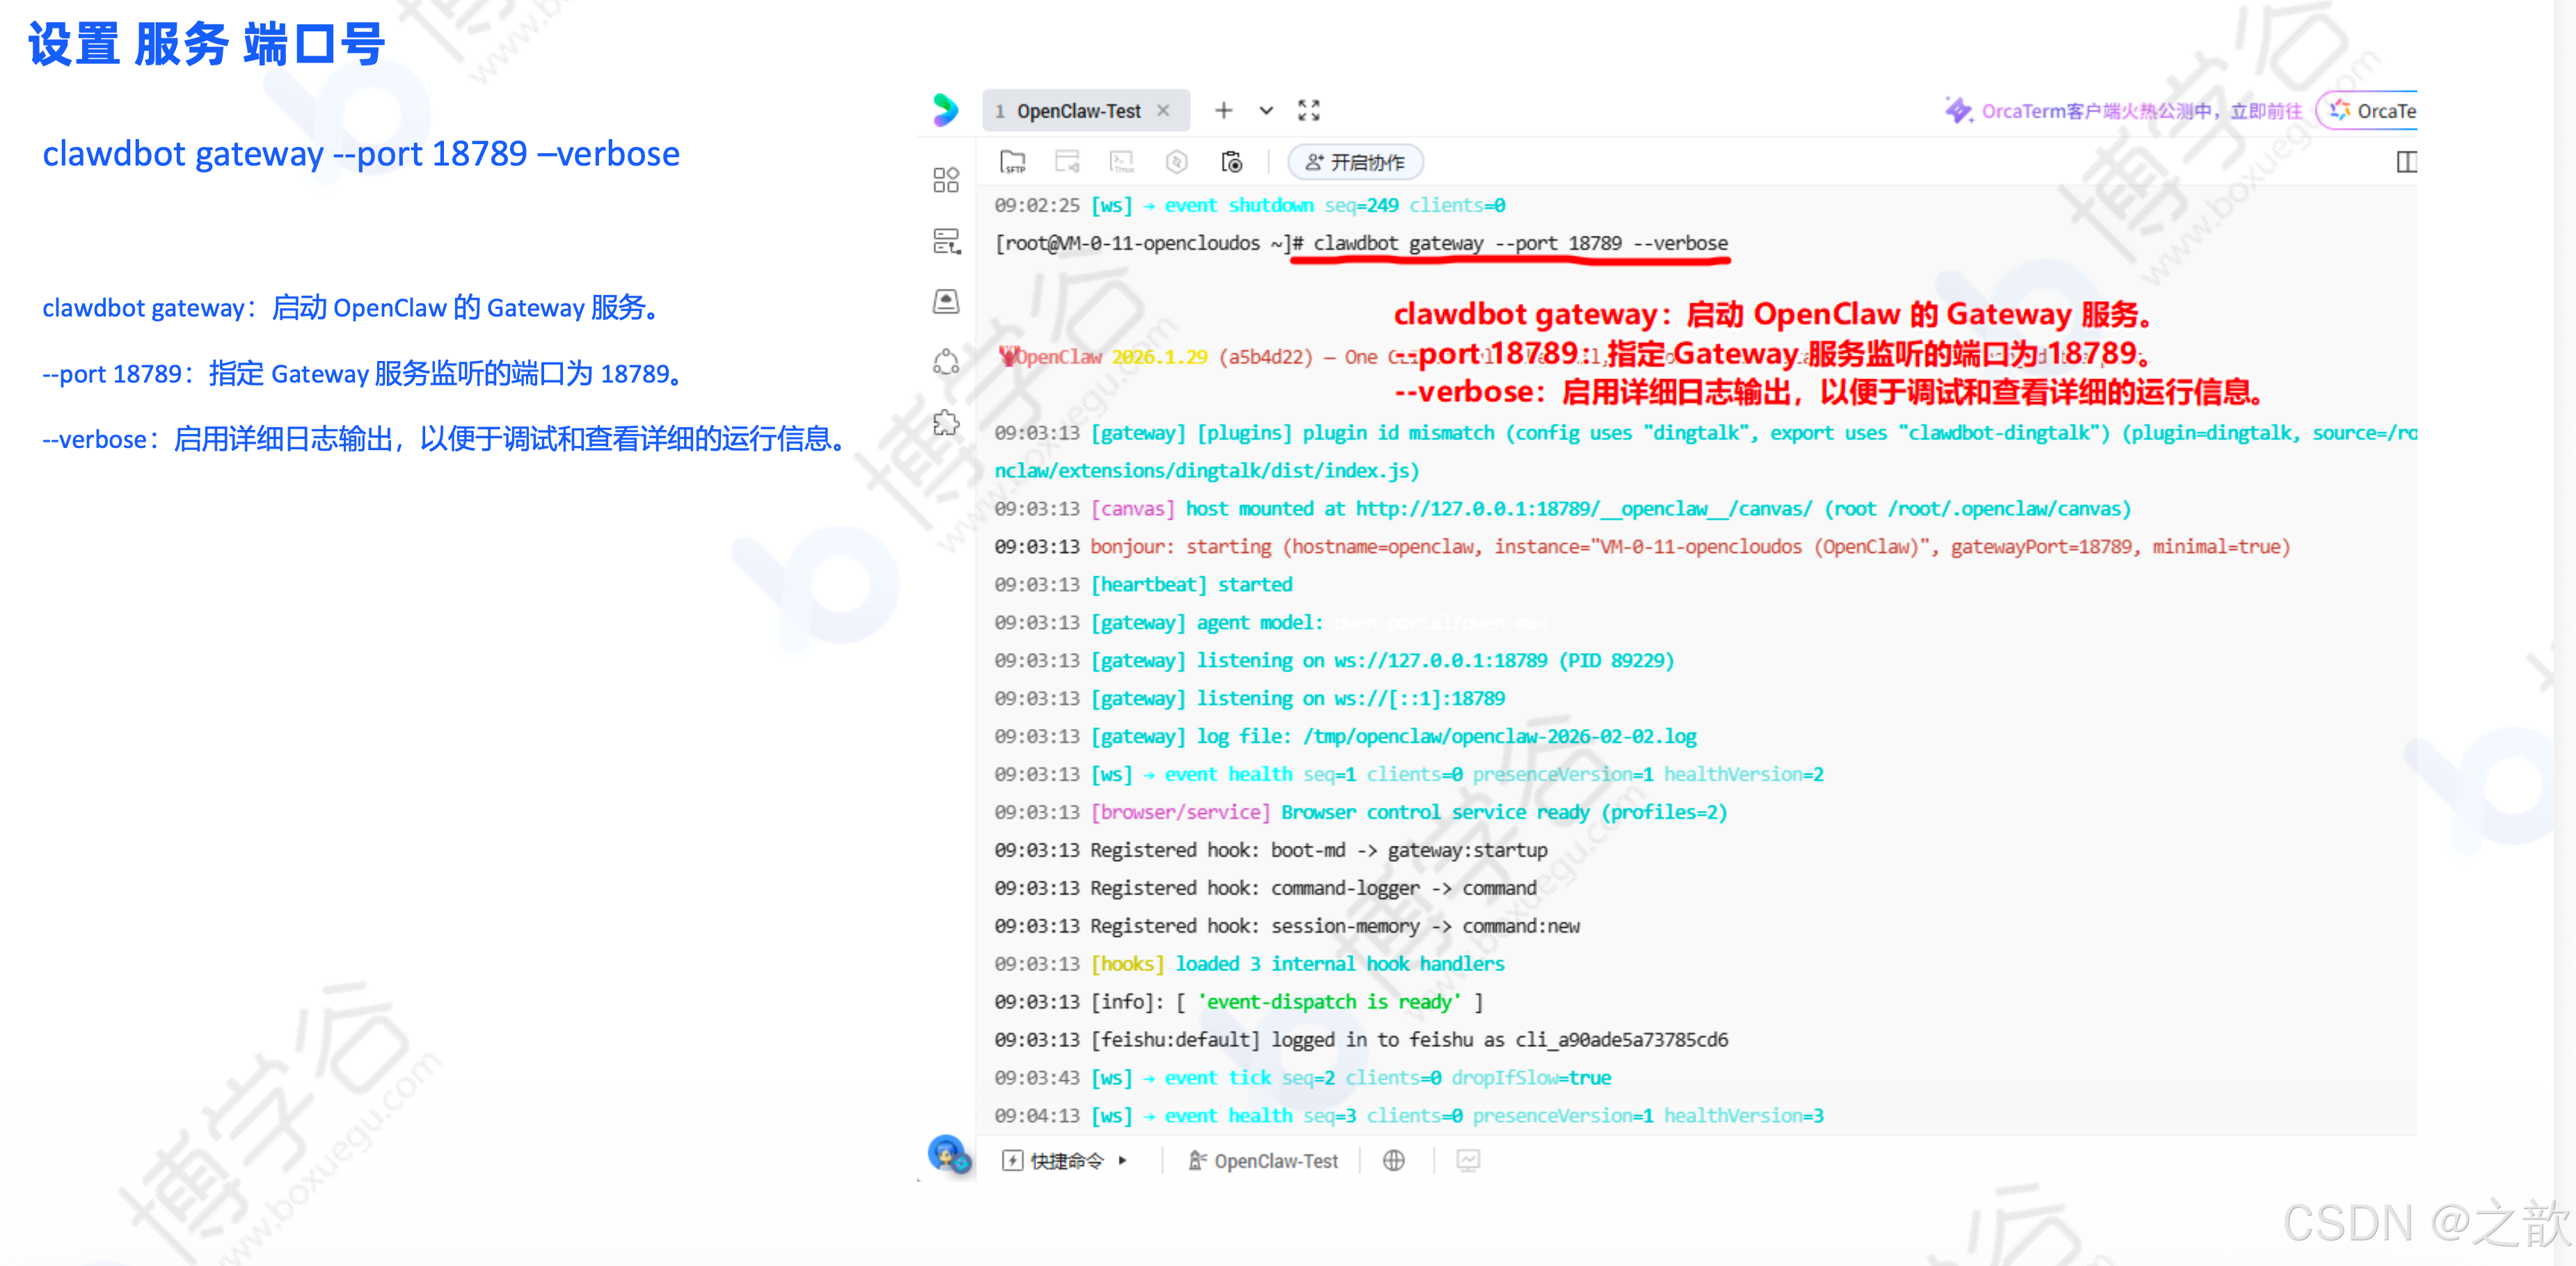Toggle fullscreen terminal view
Viewport: 2576px width, 1266px height.
coord(1308,111)
